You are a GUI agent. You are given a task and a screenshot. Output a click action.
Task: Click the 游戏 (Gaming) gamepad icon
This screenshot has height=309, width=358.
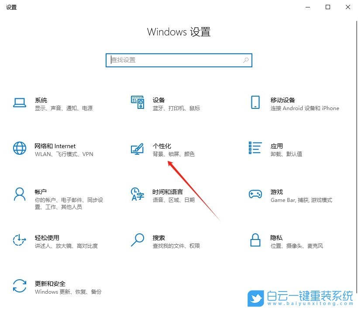pyautogui.click(x=255, y=195)
